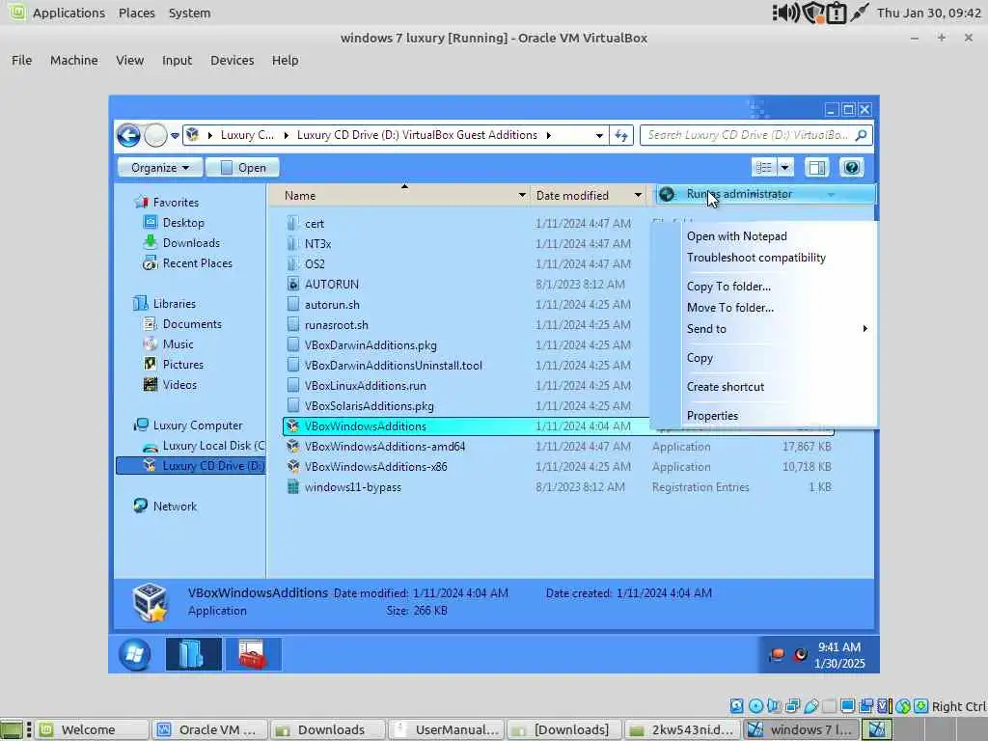
Task: Open Desktop in navigation pane
Action: pos(182,223)
